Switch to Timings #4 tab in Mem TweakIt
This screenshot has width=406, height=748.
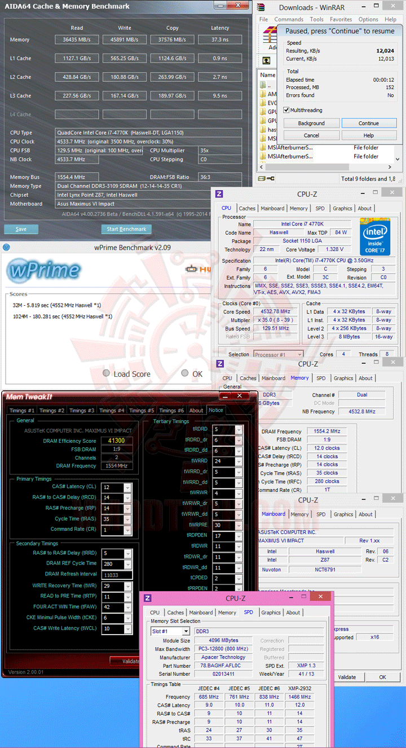(112, 411)
